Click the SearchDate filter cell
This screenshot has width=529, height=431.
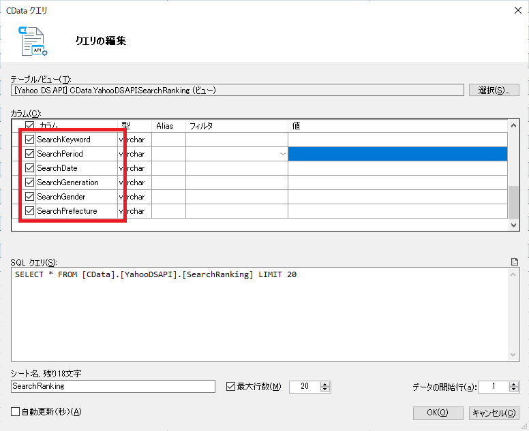coord(237,168)
